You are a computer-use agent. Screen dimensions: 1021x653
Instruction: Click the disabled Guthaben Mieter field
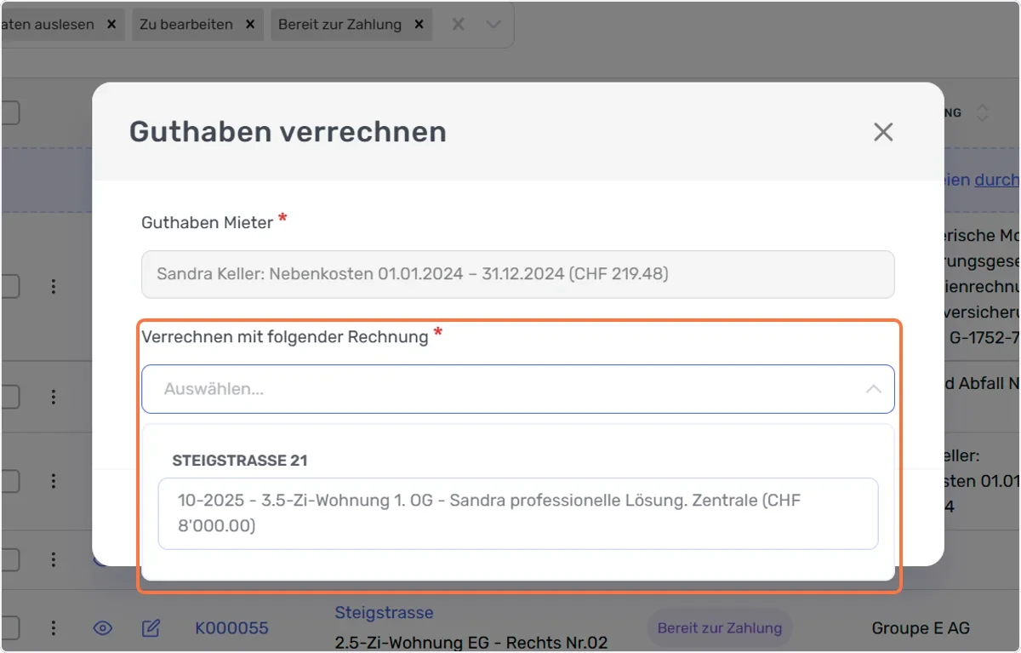point(518,274)
